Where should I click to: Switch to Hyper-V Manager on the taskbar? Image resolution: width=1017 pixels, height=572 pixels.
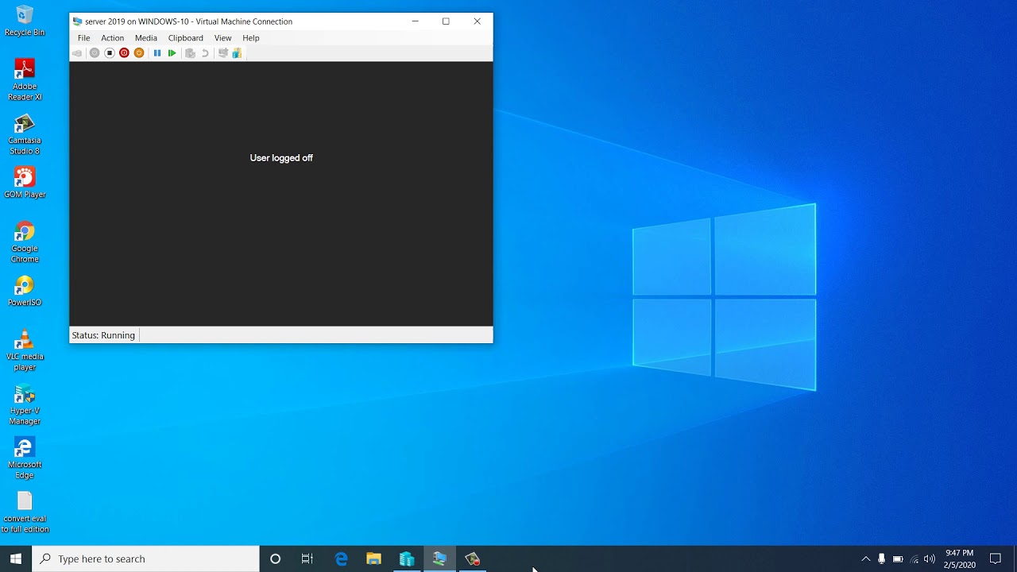pyautogui.click(x=407, y=559)
